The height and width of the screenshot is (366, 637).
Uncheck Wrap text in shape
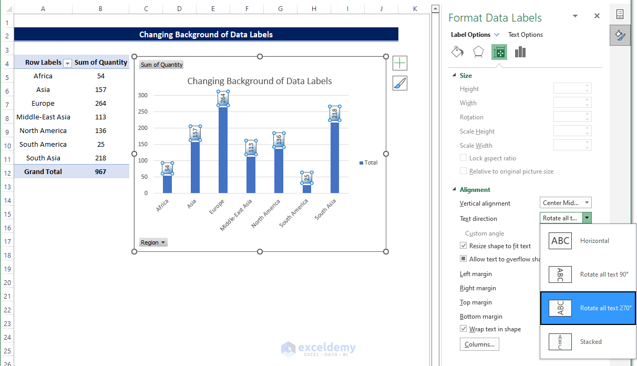click(x=463, y=329)
